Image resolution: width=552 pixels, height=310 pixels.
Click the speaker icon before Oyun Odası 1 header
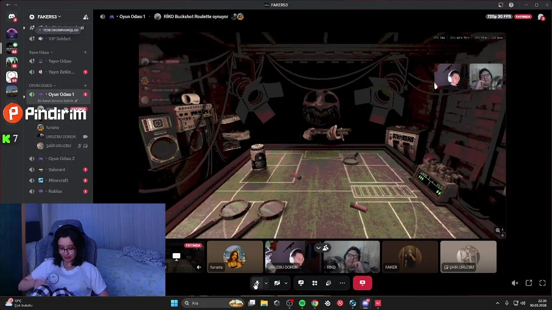point(102,16)
